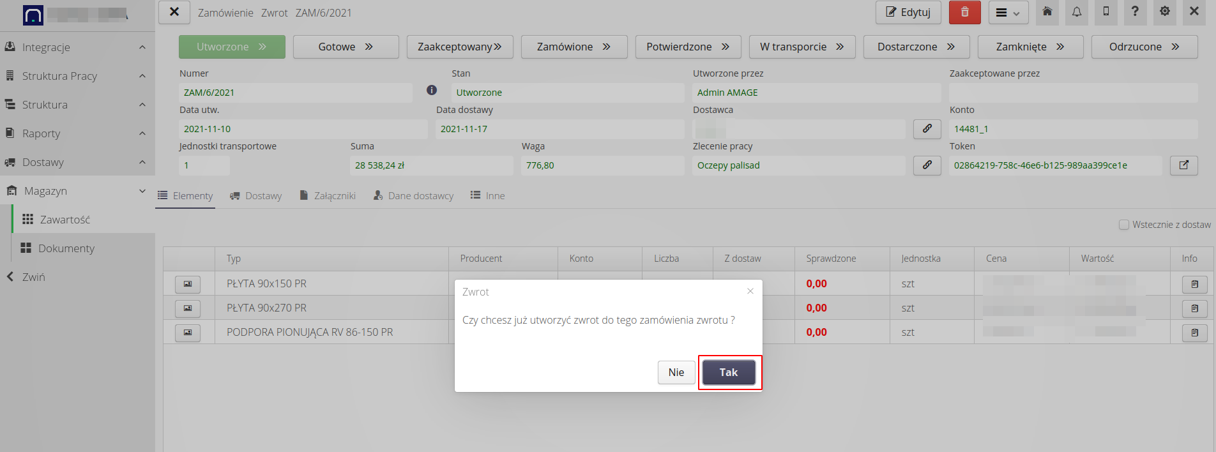
Task: Click Nie button in Zwrot dialog
Action: [676, 373]
